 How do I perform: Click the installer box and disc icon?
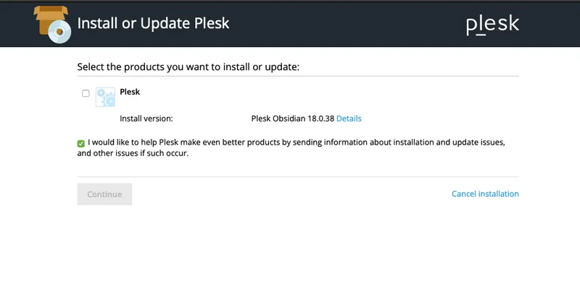(53, 24)
